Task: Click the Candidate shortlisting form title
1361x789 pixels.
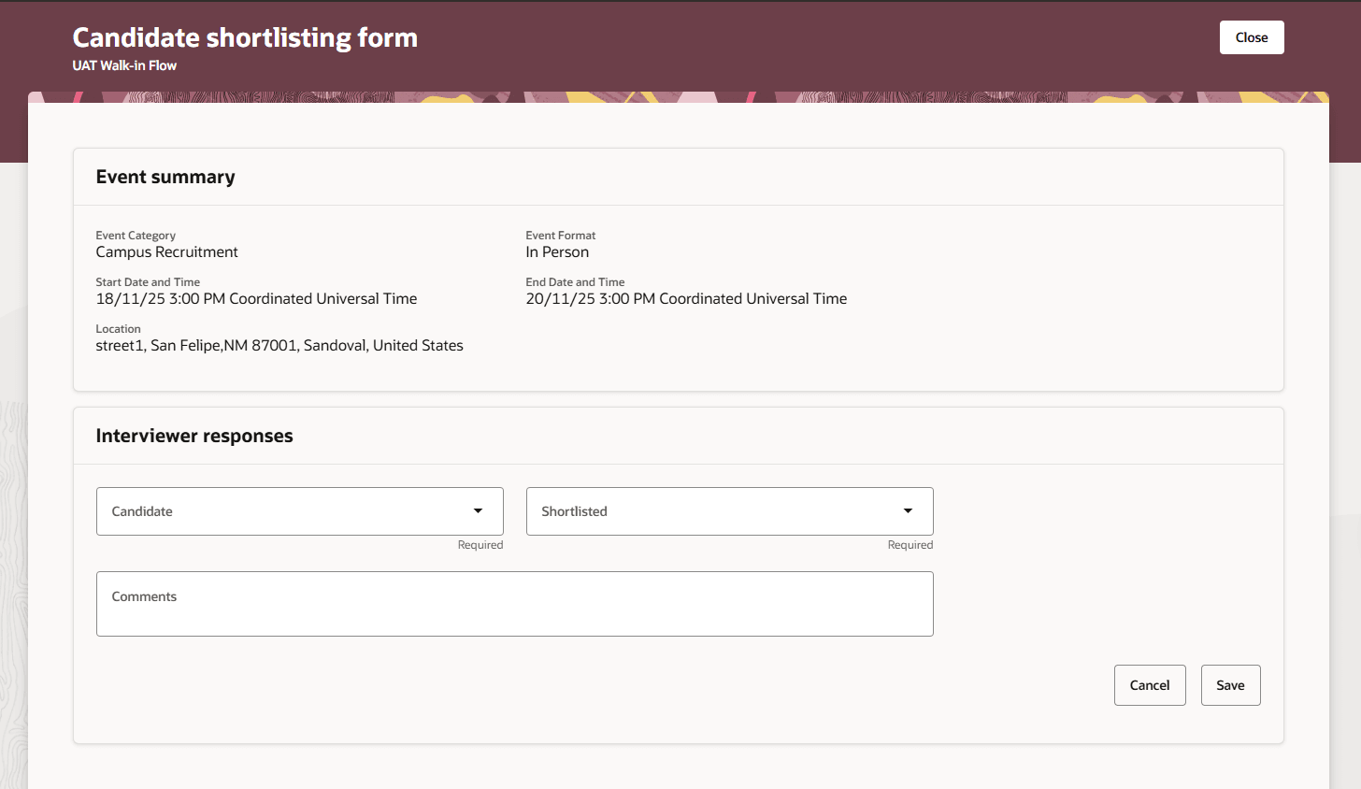Action: [x=245, y=37]
